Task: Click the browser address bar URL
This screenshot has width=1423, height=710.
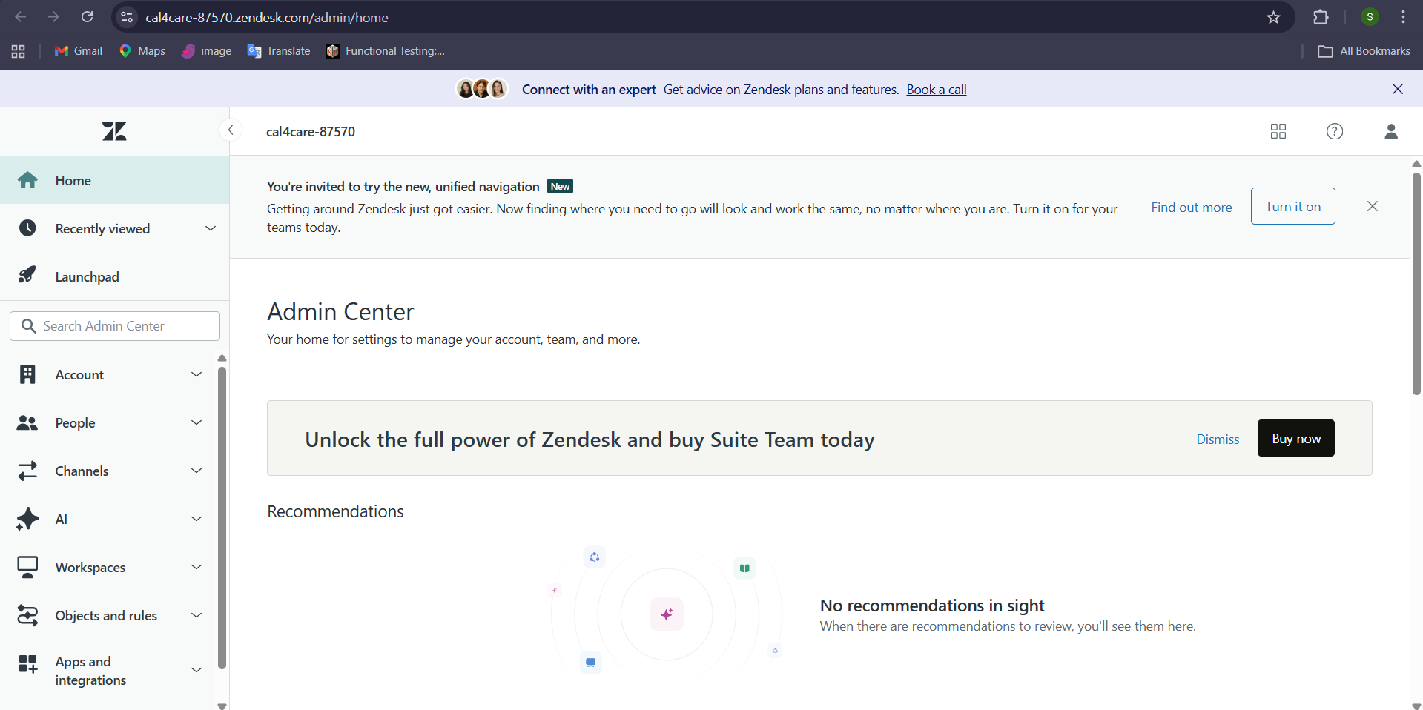Action: tap(267, 18)
